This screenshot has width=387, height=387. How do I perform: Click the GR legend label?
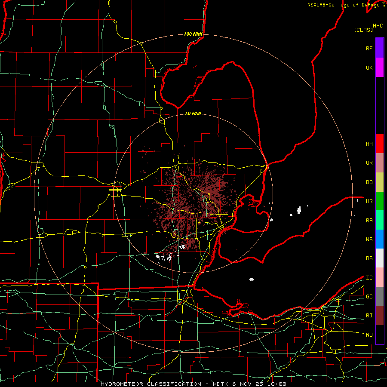[x=369, y=163]
